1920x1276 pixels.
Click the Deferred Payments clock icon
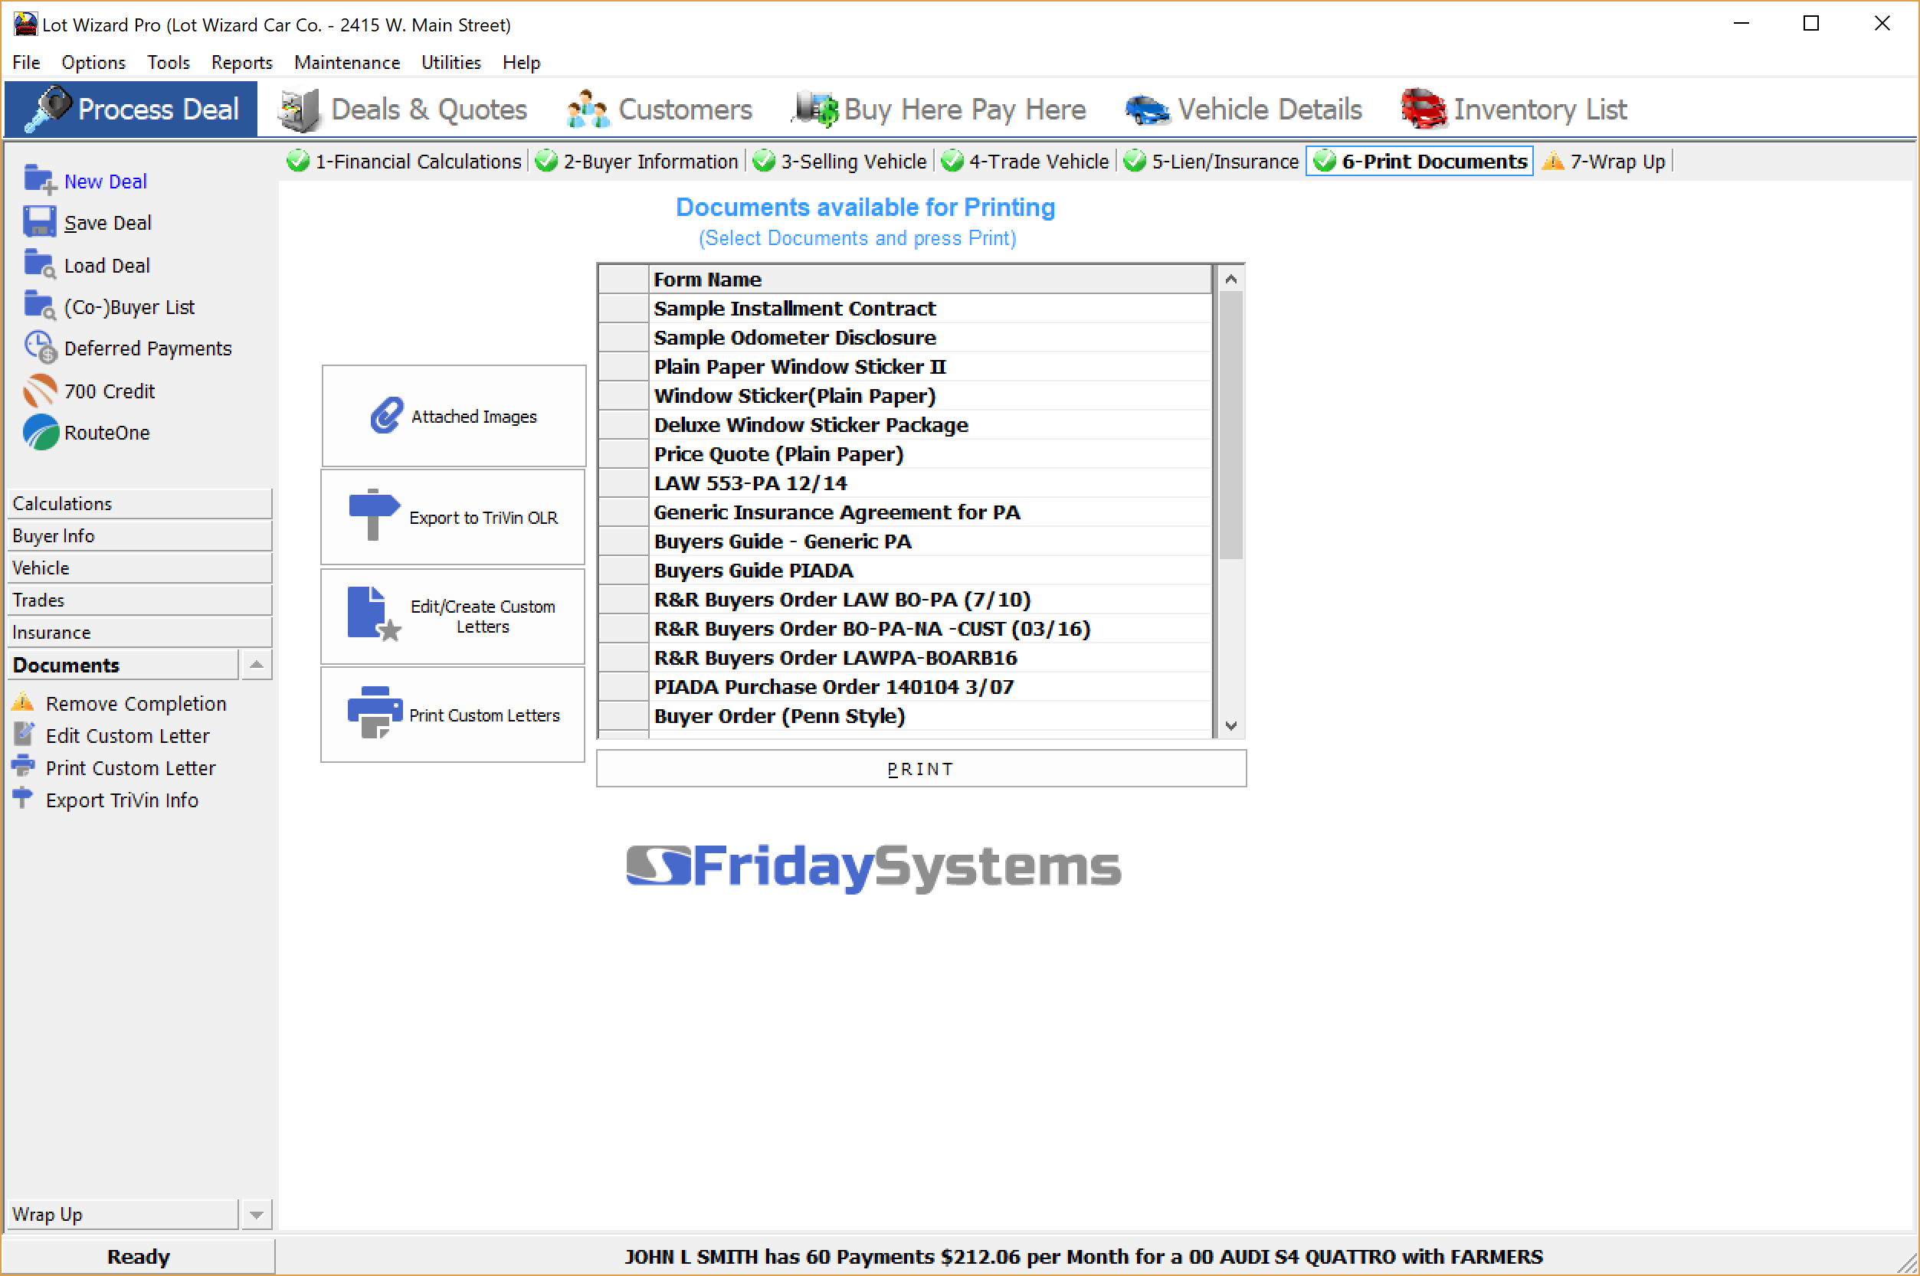40,348
